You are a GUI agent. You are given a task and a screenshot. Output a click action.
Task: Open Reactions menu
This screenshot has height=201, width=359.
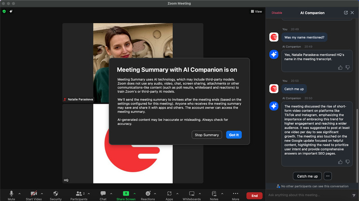148,196
